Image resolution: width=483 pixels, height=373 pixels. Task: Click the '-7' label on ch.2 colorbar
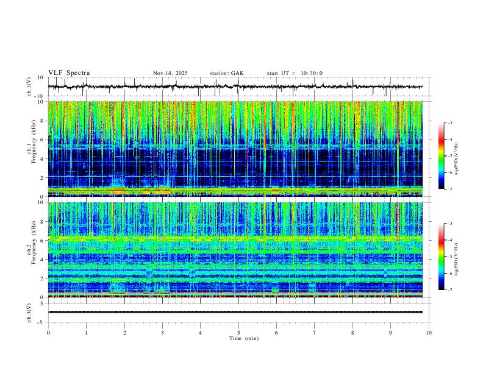click(x=449, y=290)
